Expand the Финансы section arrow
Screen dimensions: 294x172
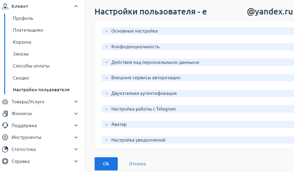tap(76, 114)
